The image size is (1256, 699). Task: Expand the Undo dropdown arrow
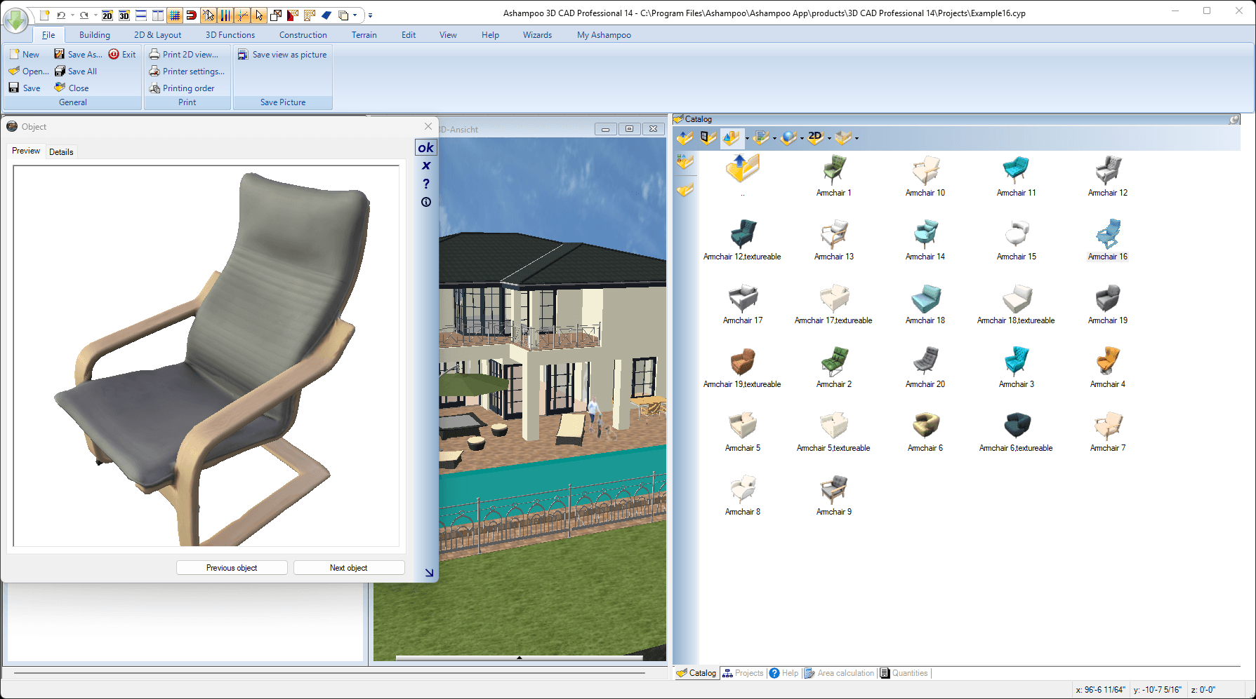(72, 15)
